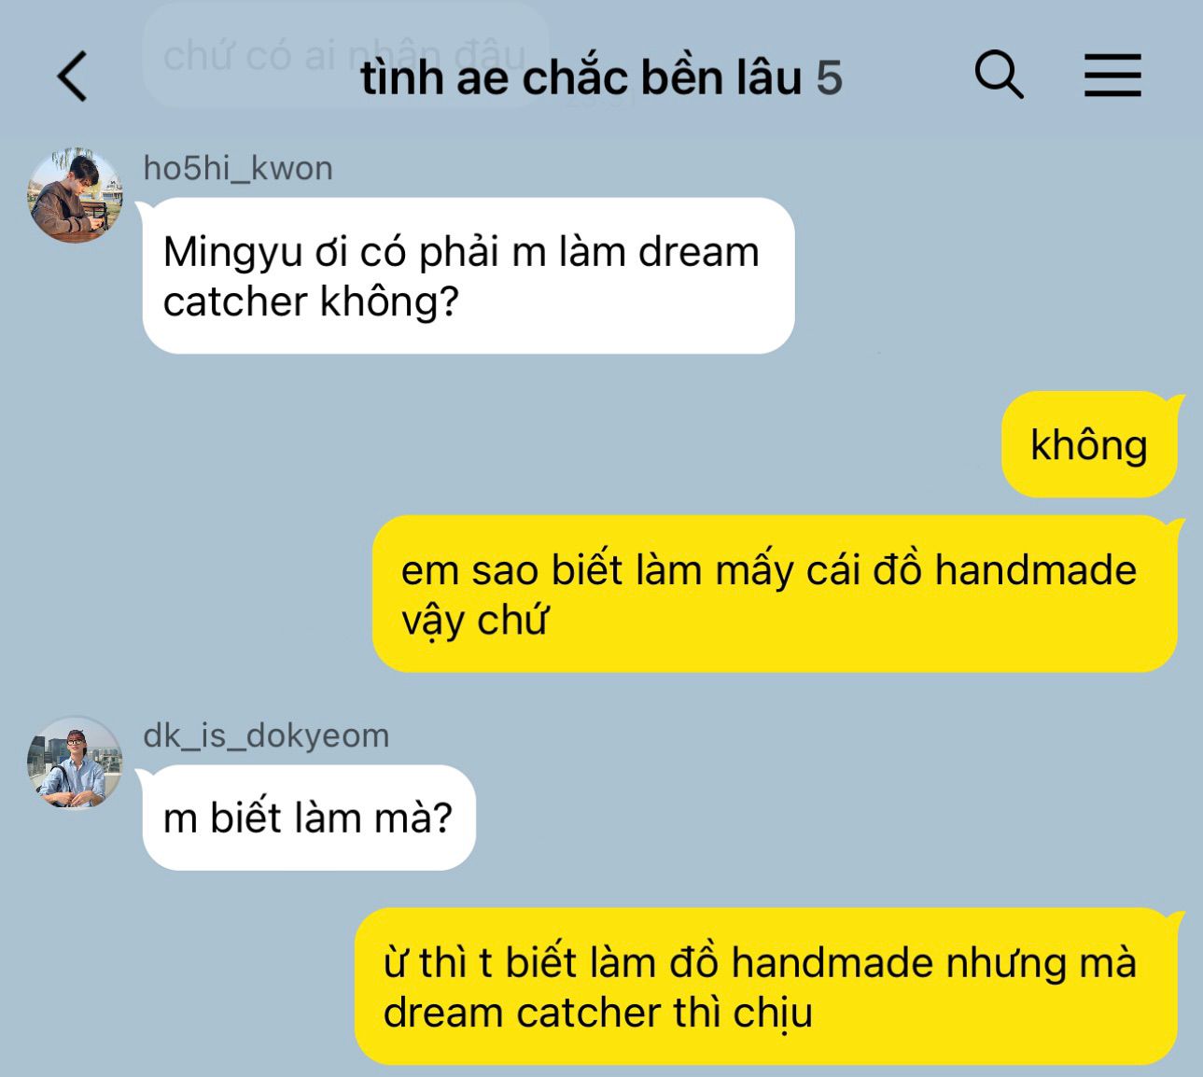Tap the member count 5 in header
1203x1077 pixels.
pos(830,78)
